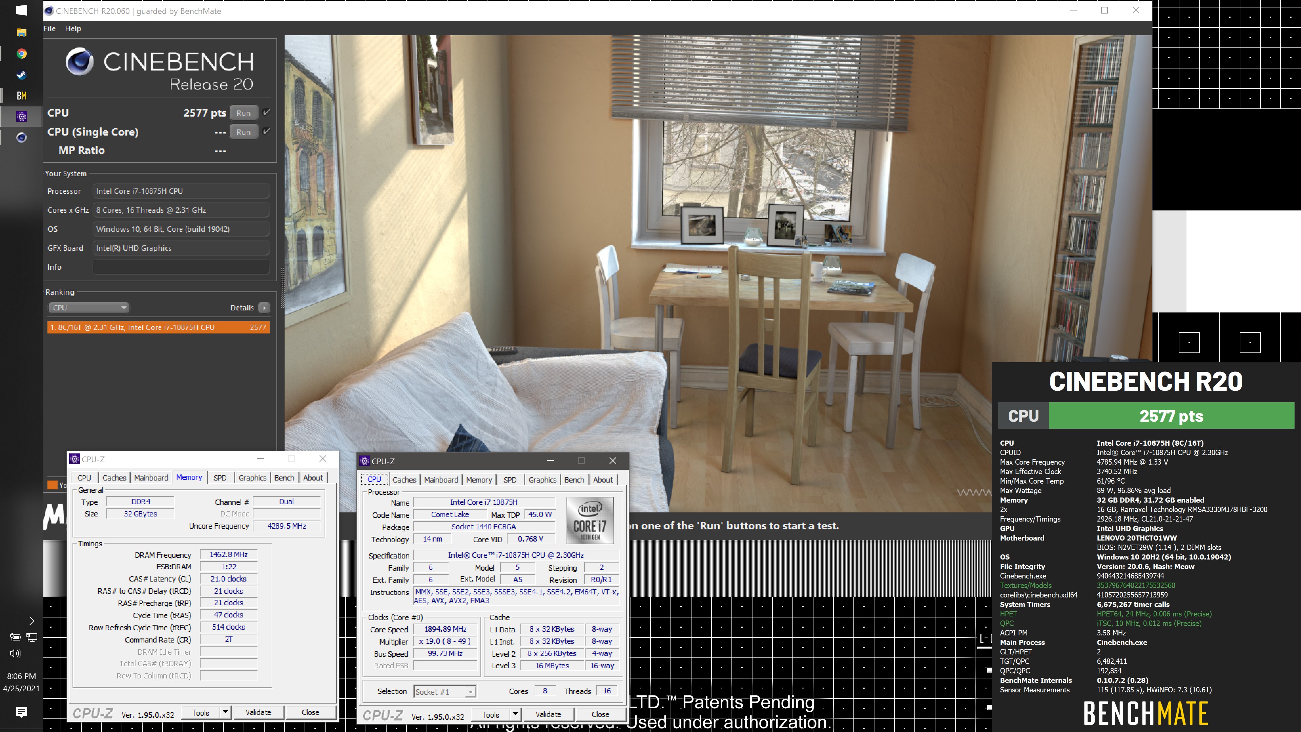Open About tab in memory CPU-Z window
The width and height of the screenshot is (1301, 732).
click(x=313, y=477)
